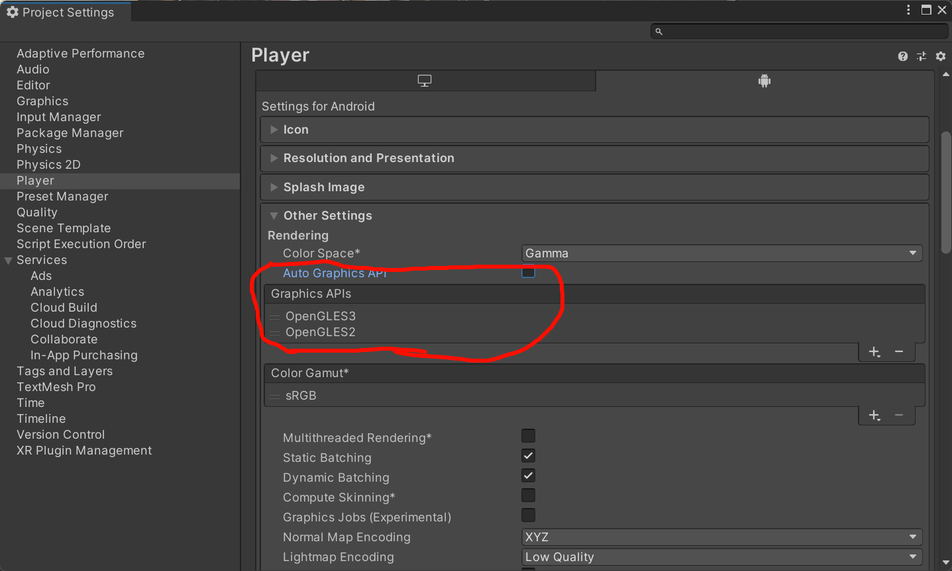Open Adaptive Performance settings
This screenshot has height=571, width=952.
pyautogui.click(x=80, y=54)
